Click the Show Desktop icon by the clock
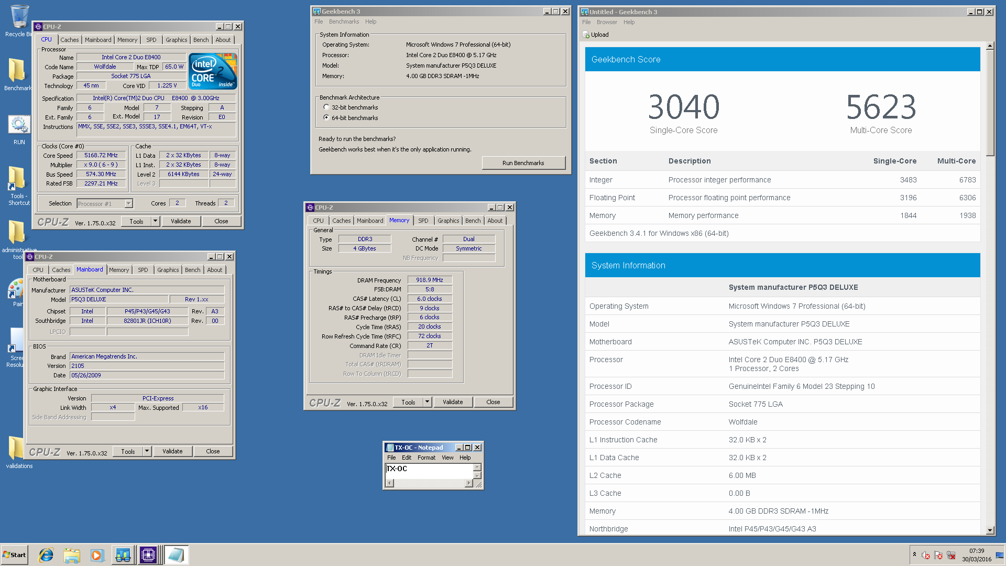 [x=1000, y=555]
